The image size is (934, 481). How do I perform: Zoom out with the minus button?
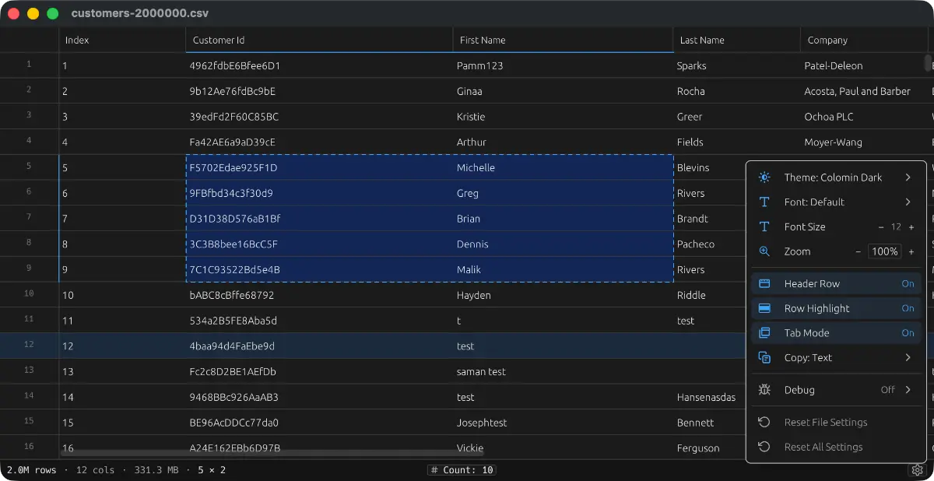pos(859,251)
